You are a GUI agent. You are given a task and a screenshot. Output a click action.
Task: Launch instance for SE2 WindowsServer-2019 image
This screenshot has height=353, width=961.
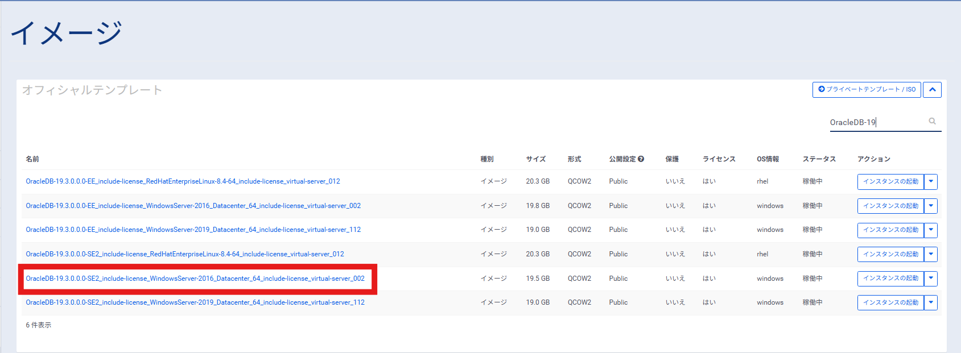[x=890, y=302]
